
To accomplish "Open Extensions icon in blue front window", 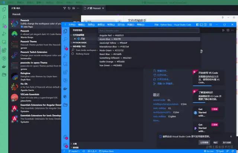I will [65, 72].
